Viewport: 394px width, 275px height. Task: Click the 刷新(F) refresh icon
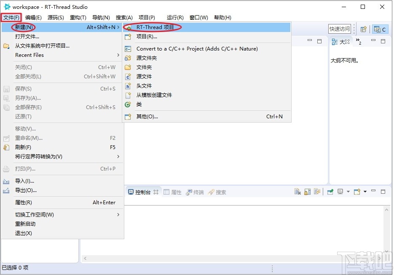click(x=6, y=147)
